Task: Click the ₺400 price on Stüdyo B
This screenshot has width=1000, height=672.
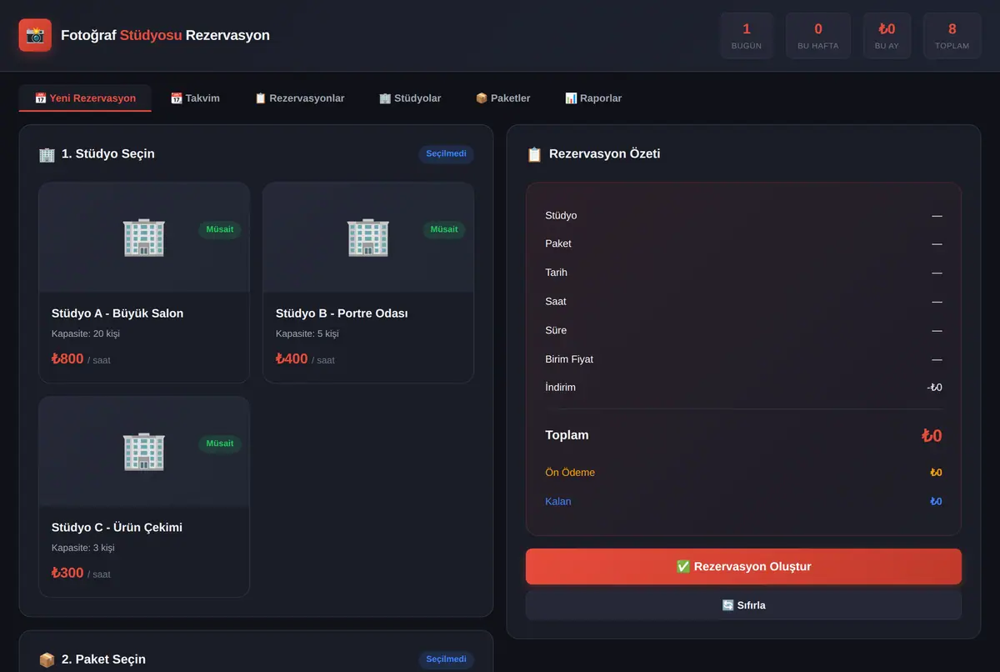Action: click(292, 359)
